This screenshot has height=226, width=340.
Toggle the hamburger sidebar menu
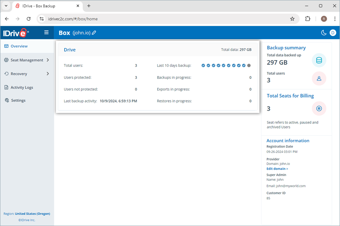point(46,32)
